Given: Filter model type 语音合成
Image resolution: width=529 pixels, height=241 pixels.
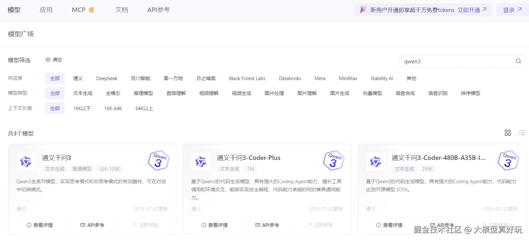Looking at the screenshot, I should 405,93.
